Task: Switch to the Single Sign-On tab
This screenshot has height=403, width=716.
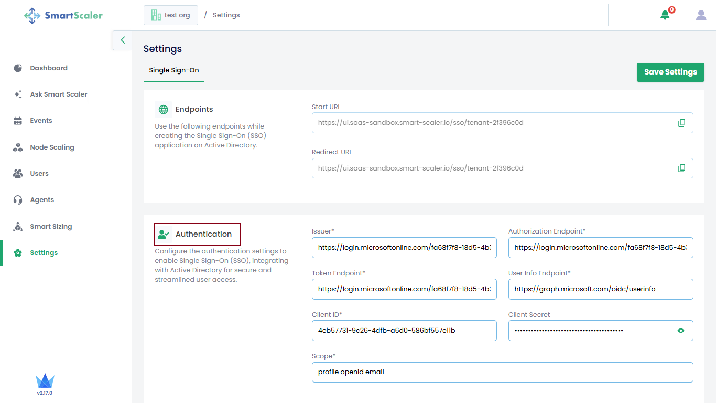Action: coord(174,70)
